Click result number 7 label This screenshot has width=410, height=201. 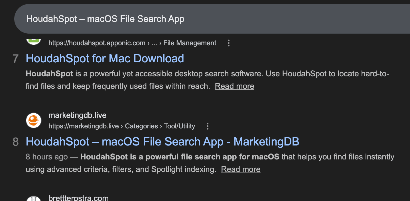(x=16, y=59)
